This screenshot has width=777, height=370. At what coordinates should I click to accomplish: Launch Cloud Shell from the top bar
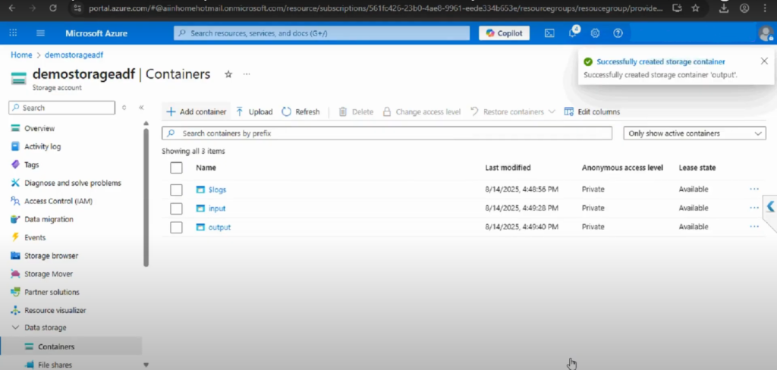pos(549,33)
